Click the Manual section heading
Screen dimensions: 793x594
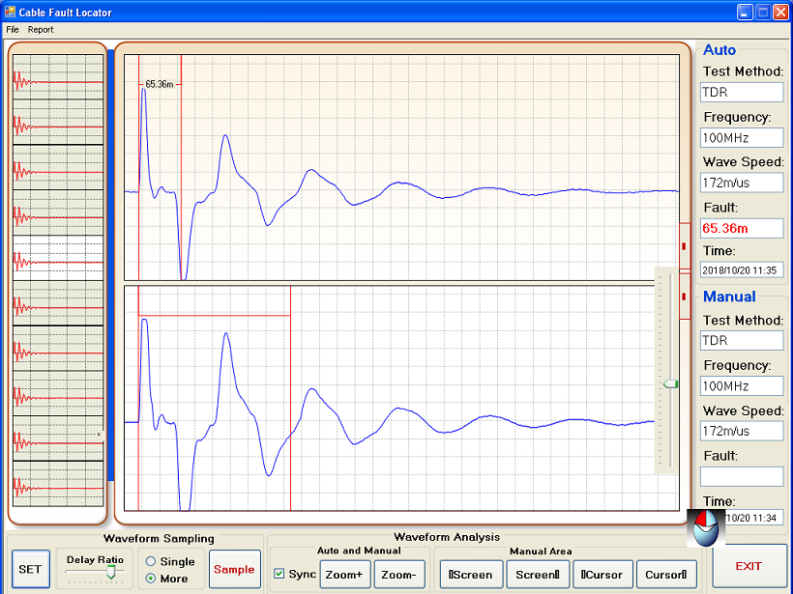[729, 297]
